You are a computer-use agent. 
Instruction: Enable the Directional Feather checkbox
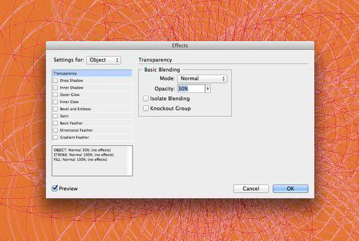(55, 130)
